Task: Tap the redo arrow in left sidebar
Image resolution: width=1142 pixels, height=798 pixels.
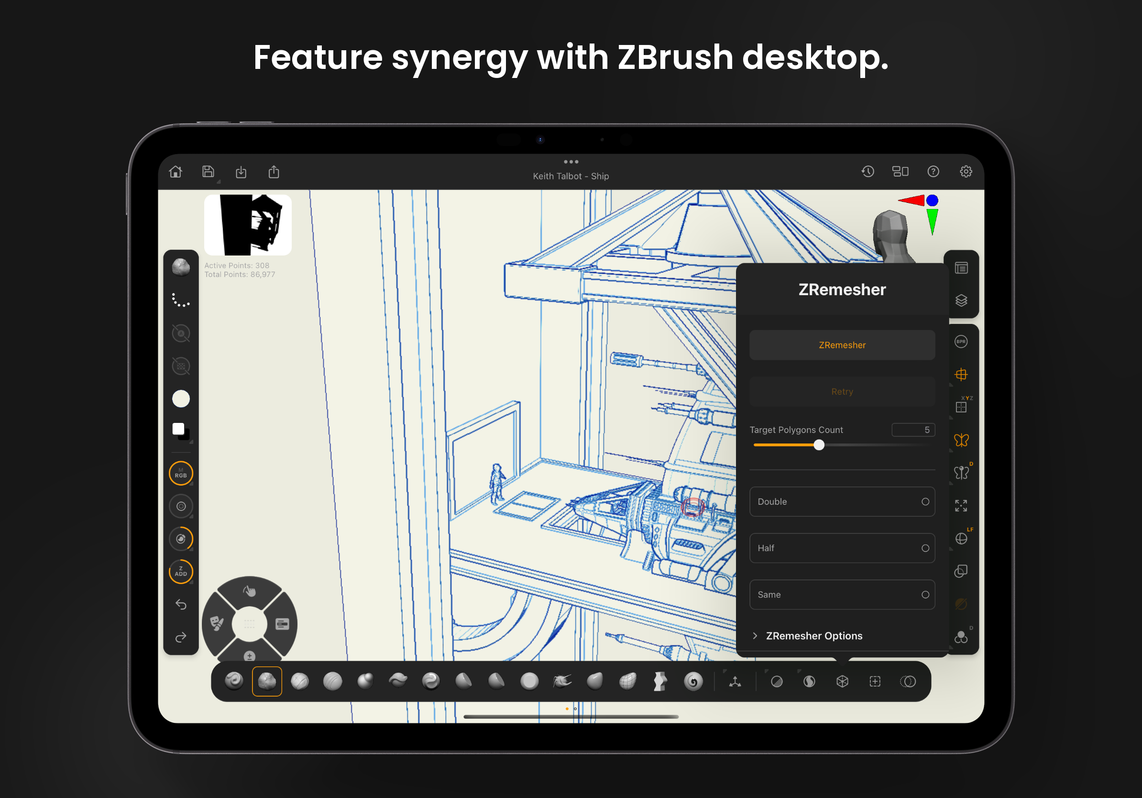Action: point(181,637)
